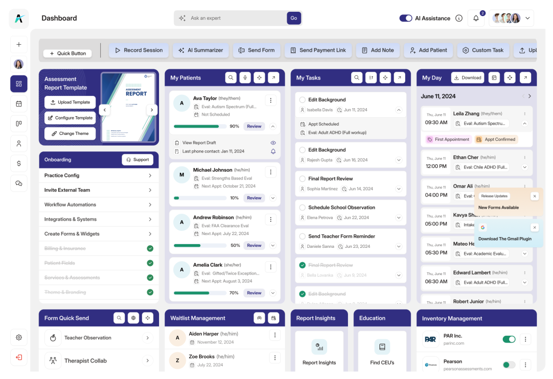The height and width of the screenshot is (379, 553).
Task: Expand Michael Johnson patient card chevron
Action: pos(273,198)
